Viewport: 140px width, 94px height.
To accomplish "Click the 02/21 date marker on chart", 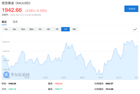I will [x=64, y=78].
